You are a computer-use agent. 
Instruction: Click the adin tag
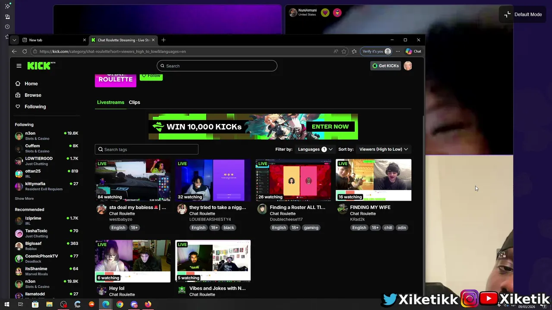[x=401, y=228]
